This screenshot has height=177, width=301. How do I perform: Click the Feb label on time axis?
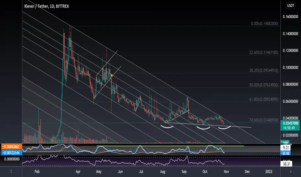point(37,172)
